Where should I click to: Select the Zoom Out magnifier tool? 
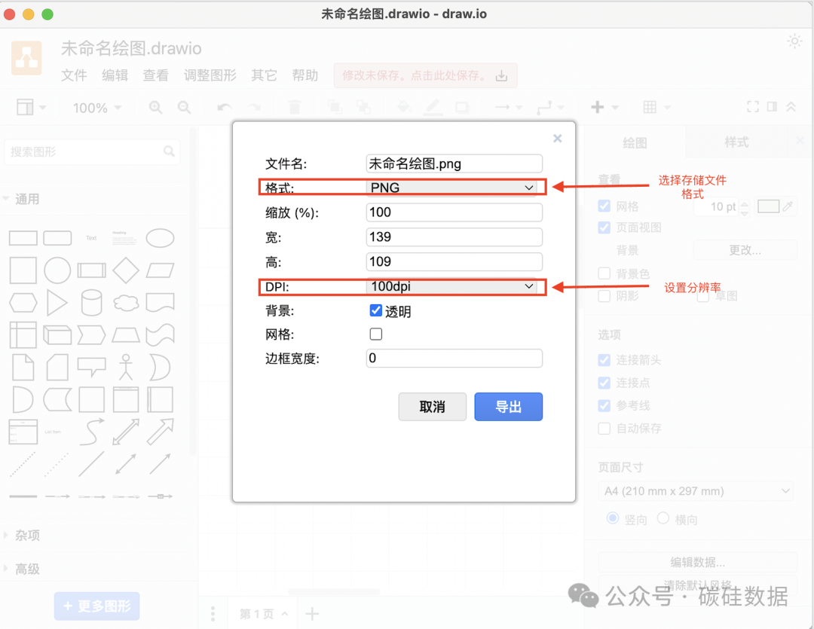click(x=185, y=107)
